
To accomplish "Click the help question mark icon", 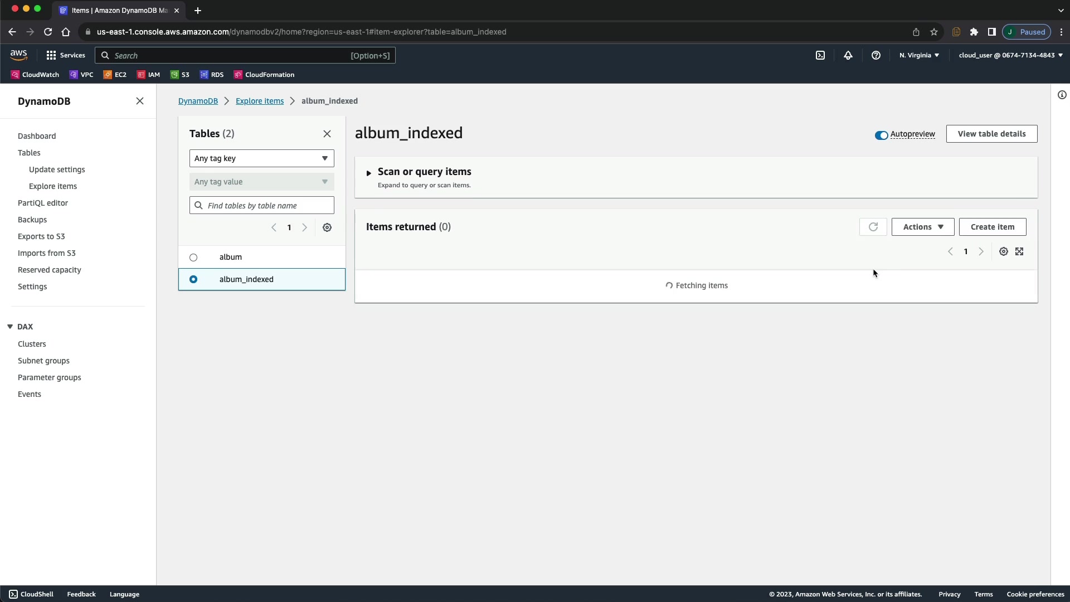I will coord(876,55).
